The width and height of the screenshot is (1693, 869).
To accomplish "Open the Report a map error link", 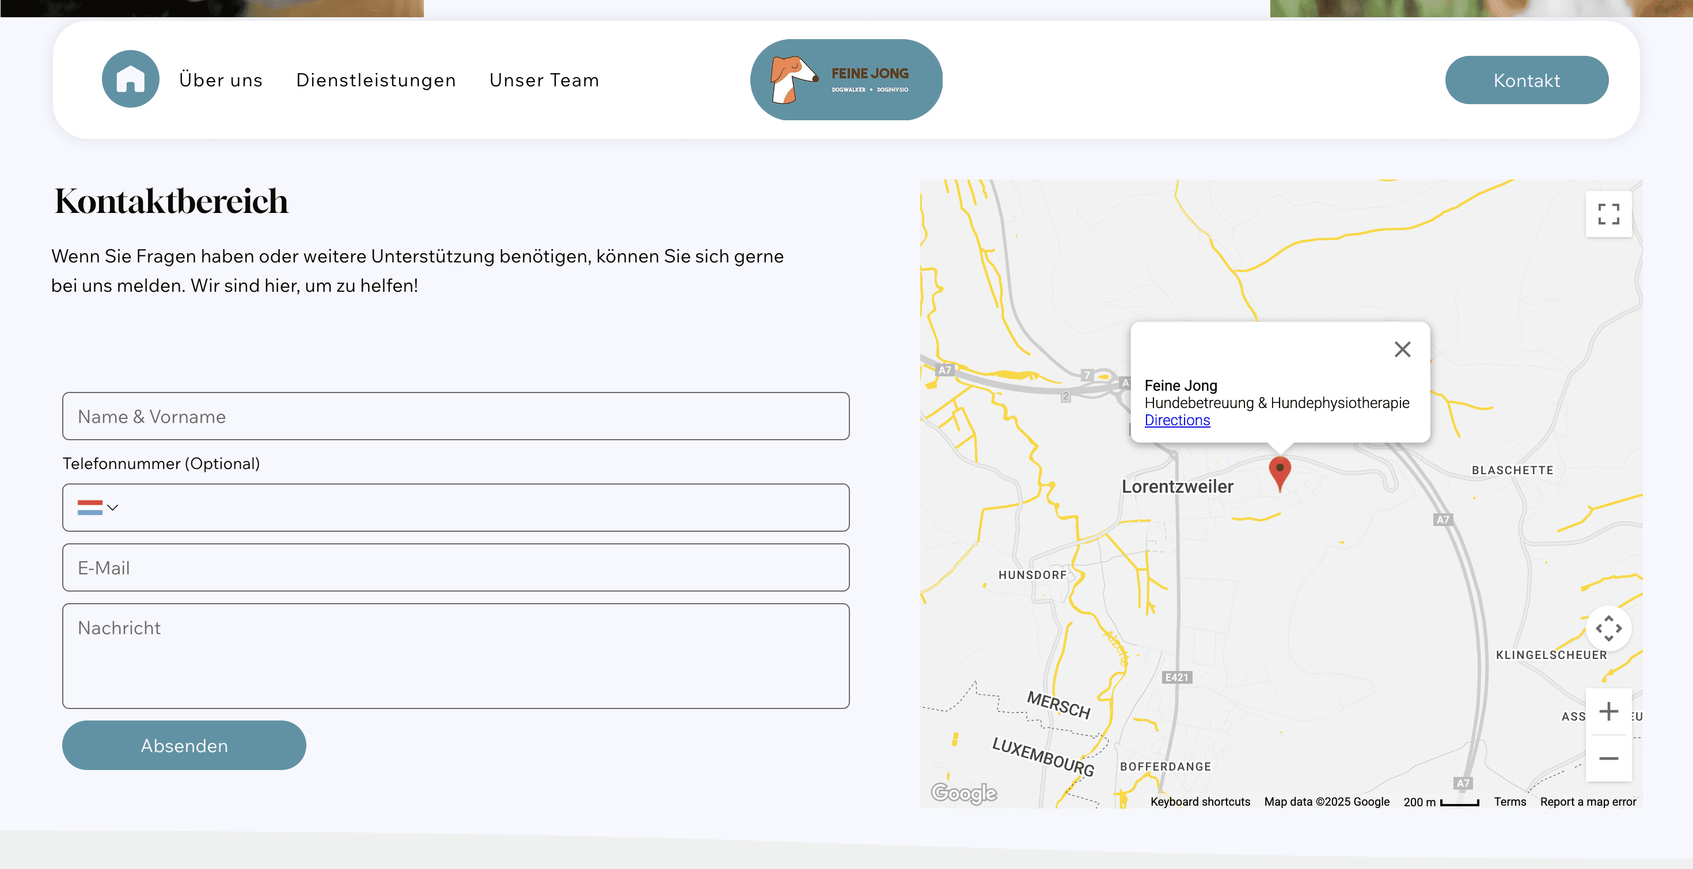I will point(1587,802).
